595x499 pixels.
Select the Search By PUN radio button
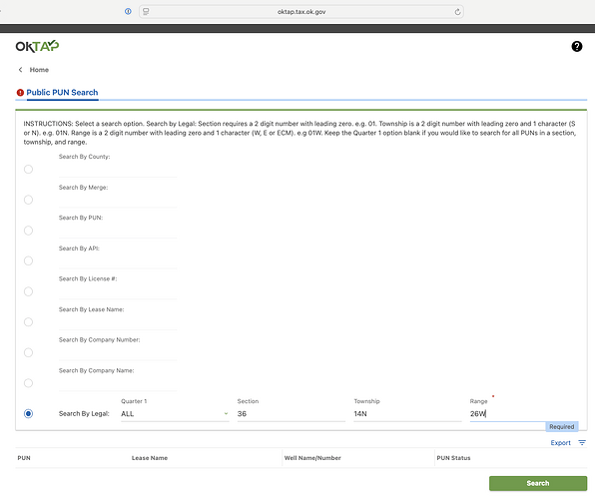28,231
